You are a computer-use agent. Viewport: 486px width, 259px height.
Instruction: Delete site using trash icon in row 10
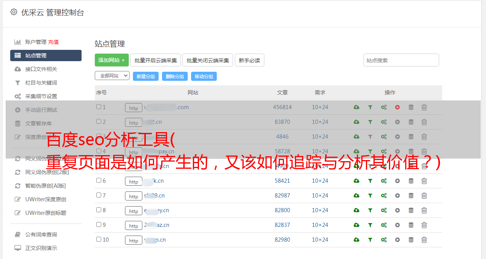coord(424,240)
